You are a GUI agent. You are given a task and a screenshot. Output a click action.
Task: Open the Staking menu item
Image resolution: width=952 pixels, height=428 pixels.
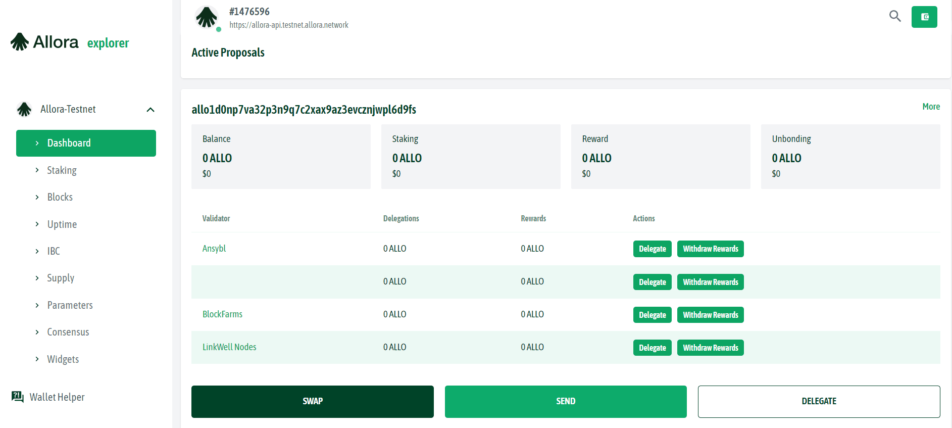point(62,170)
